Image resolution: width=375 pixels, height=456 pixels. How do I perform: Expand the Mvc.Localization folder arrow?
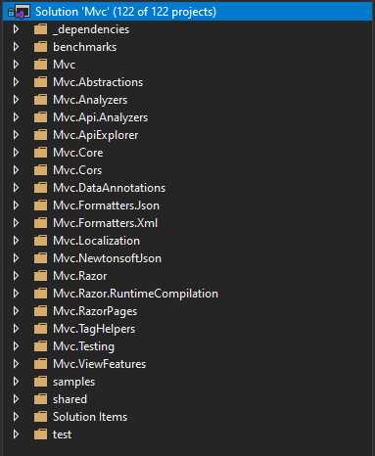tap(16, 241)
